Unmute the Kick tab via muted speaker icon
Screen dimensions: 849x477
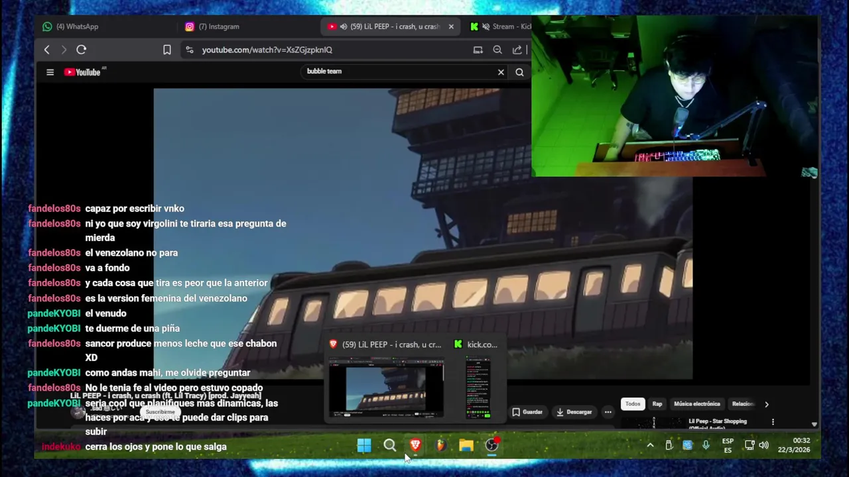coord(486,26)
